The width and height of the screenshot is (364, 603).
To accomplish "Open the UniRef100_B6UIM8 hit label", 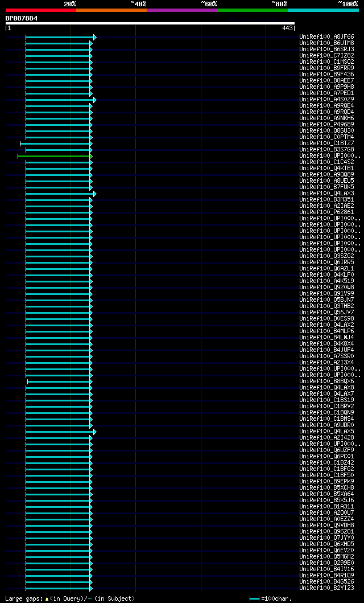I will tap(327, 43).
